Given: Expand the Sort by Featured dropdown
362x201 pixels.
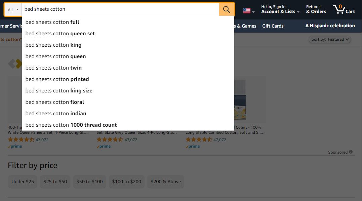Looking at the screenshot, I should click(330, 39).
